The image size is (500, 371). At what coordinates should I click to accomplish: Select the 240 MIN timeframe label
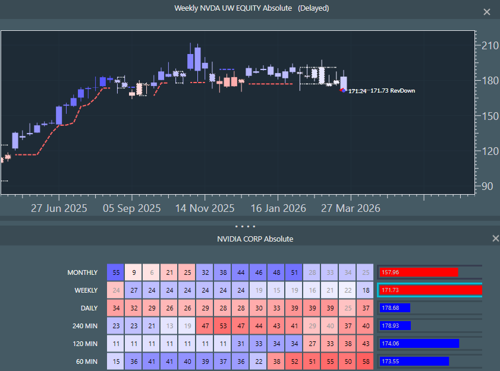click(85, 326)
